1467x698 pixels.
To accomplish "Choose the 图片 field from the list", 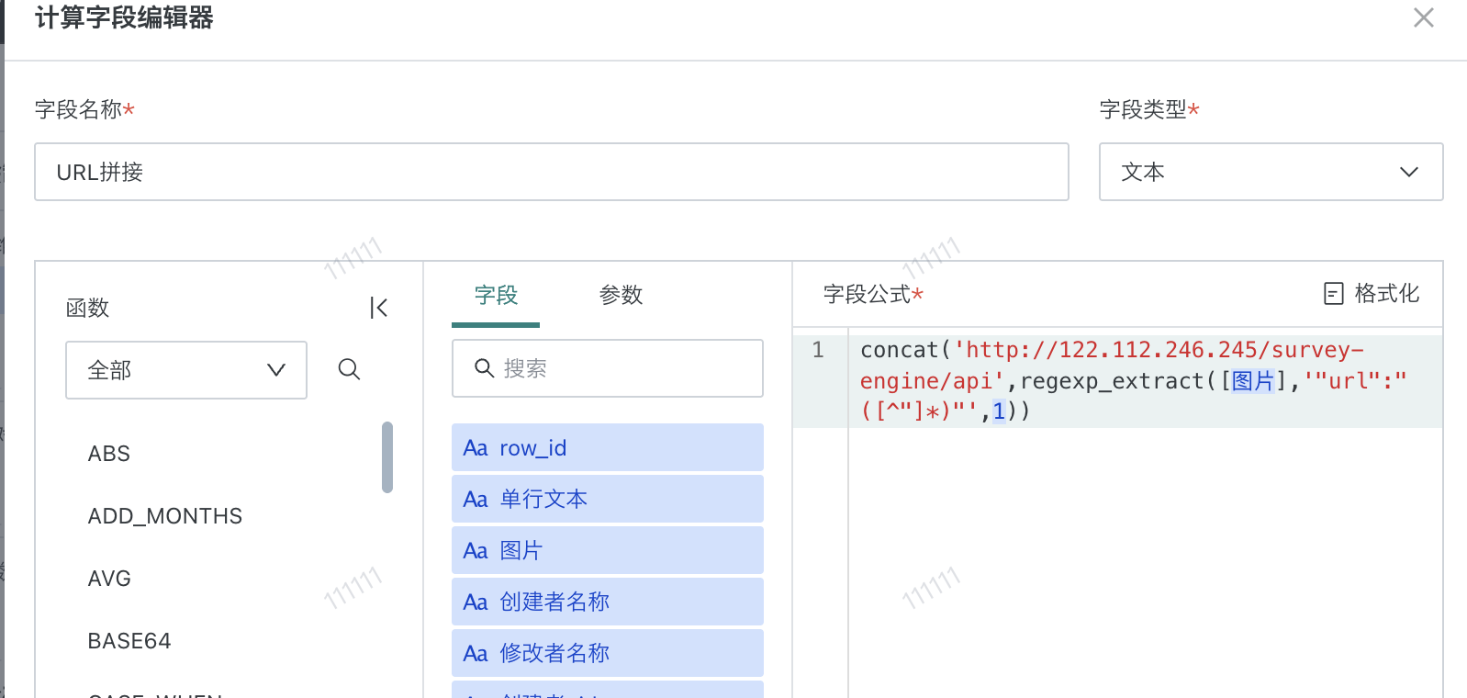I will 607,550.
